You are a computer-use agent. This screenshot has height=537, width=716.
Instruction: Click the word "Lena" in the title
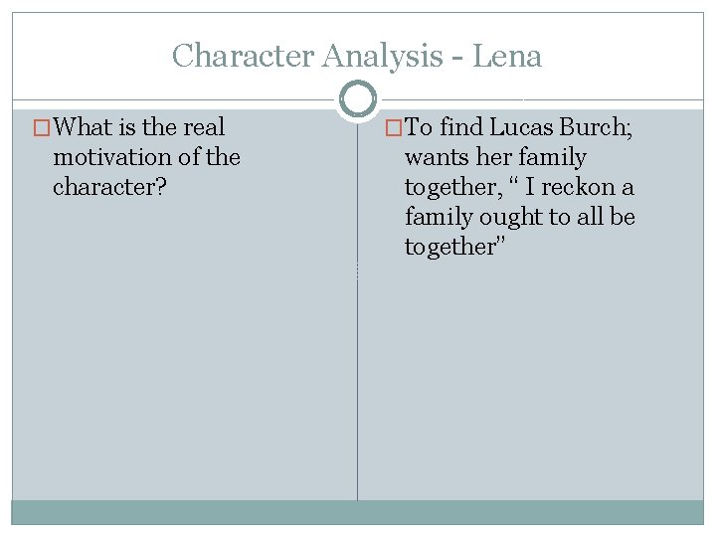(x=507, y=56)
